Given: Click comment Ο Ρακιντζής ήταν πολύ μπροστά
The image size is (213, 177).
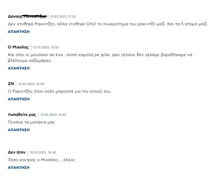Looking at the screenshot, I should (x=59, y=91).
